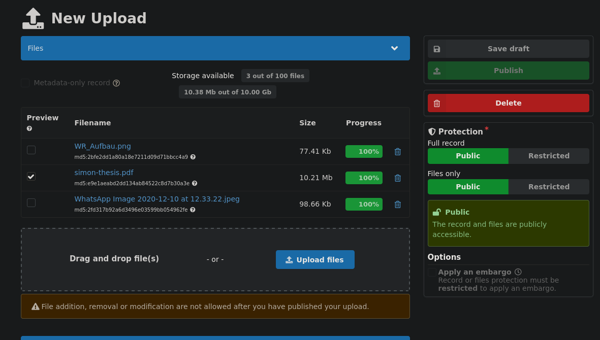Delete WR_Aufbau.png using its trash icon

397,151
